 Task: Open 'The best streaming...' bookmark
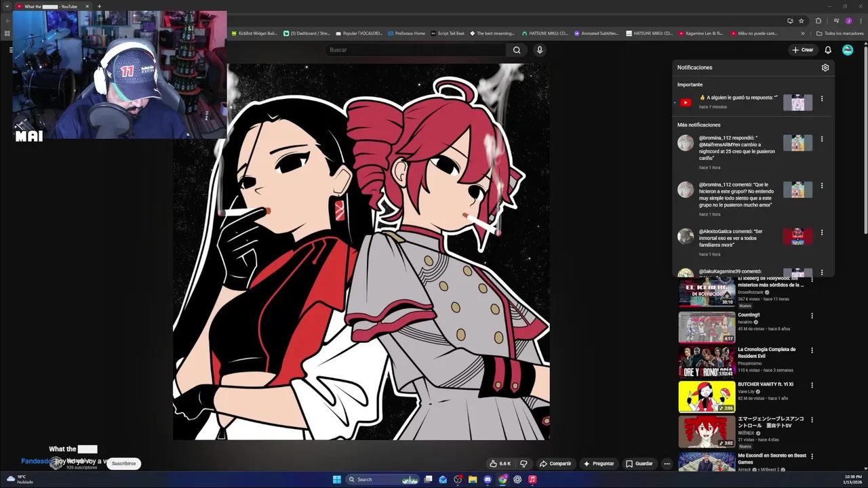492,33
